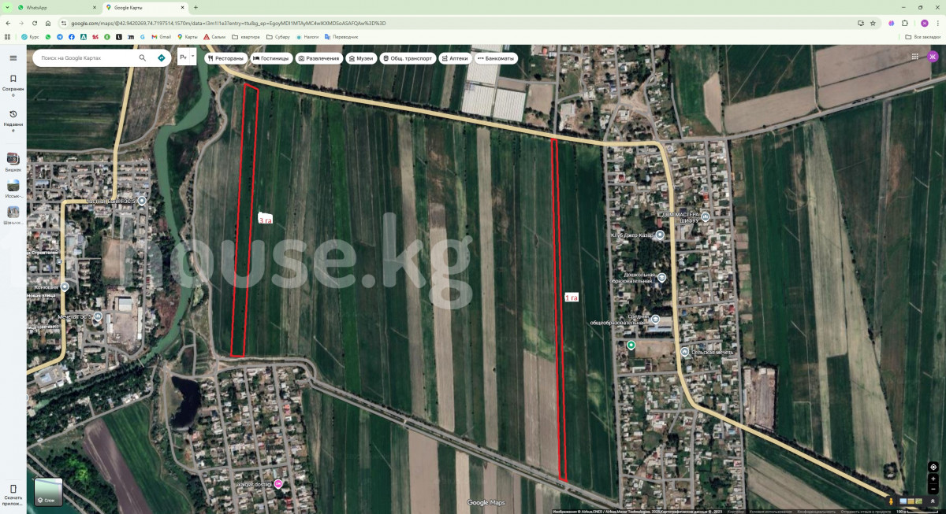
Task: Open Chrome's tab search dropdown
Action: [9, 7]
